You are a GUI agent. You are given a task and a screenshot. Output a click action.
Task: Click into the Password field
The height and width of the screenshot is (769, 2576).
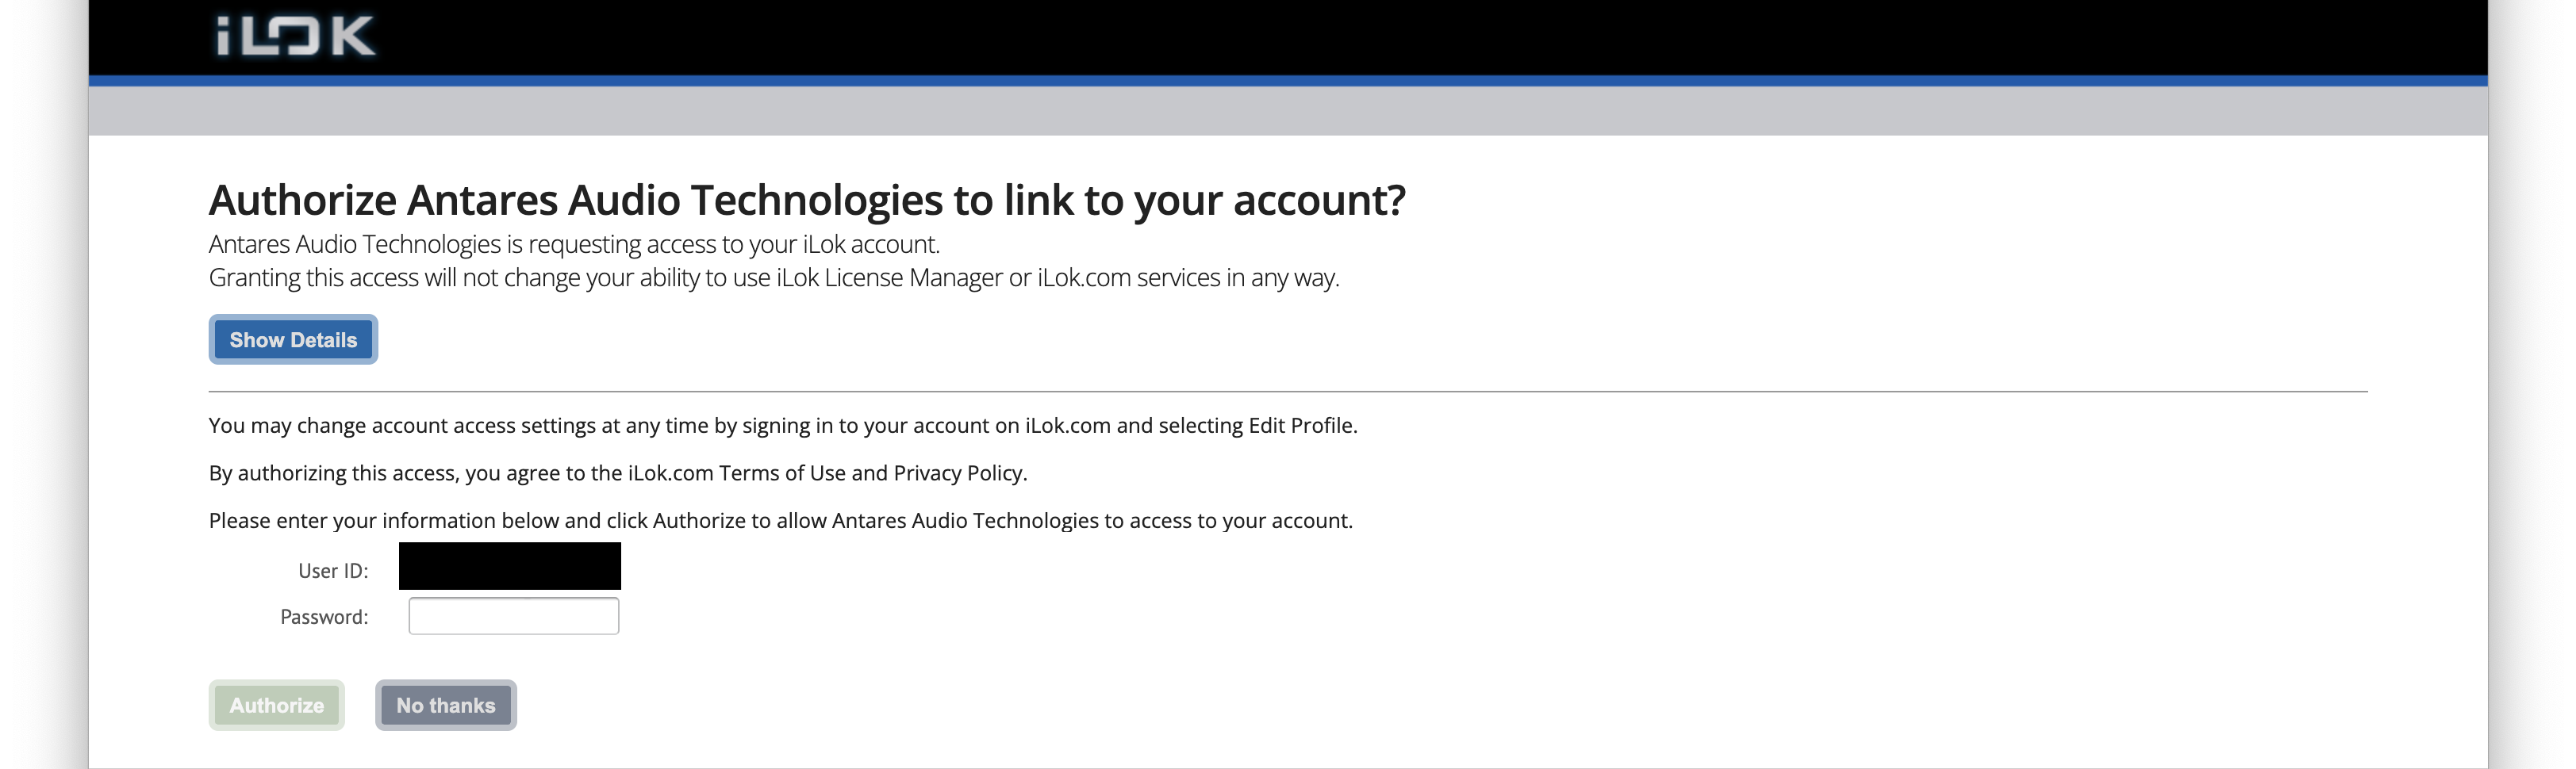click(514, 616)
